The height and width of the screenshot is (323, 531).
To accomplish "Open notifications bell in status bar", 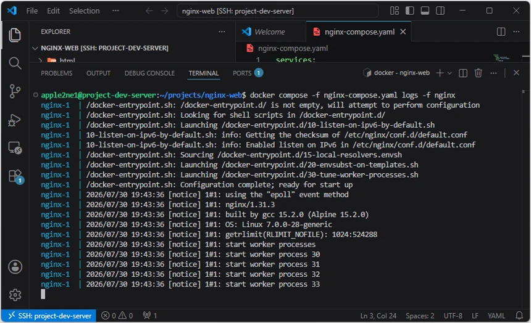I will click(519, 316).
